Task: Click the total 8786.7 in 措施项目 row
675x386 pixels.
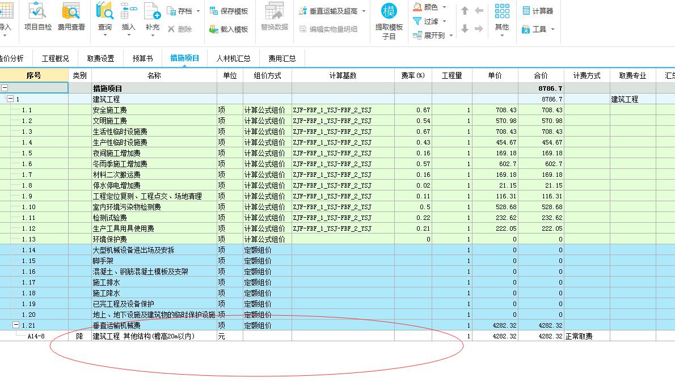Action: point(550,88)
